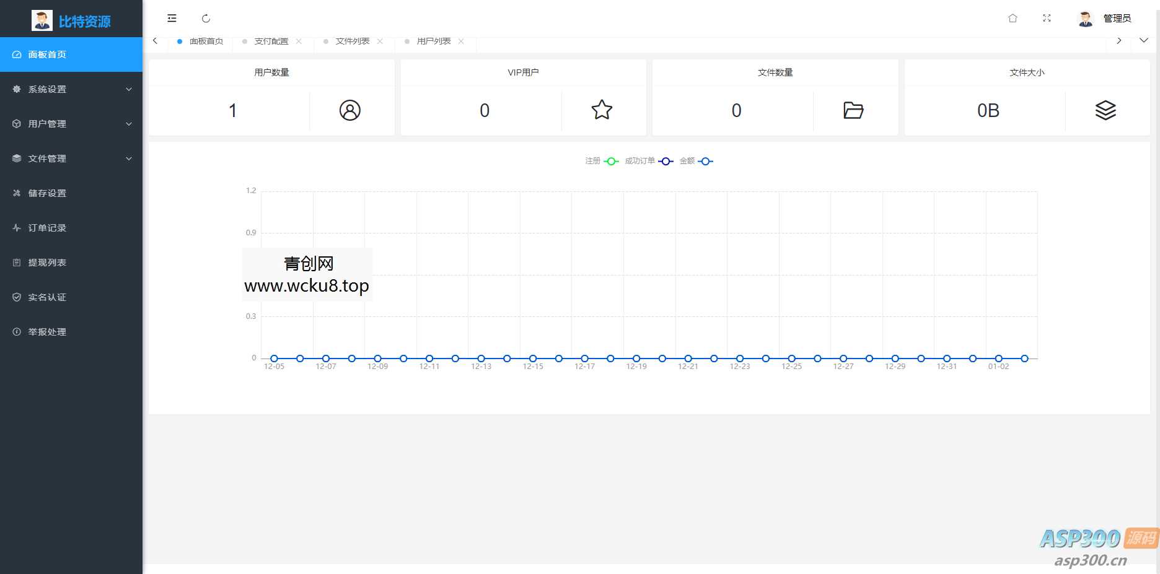Click the VIP user star icon

click(x=602, y=110)
